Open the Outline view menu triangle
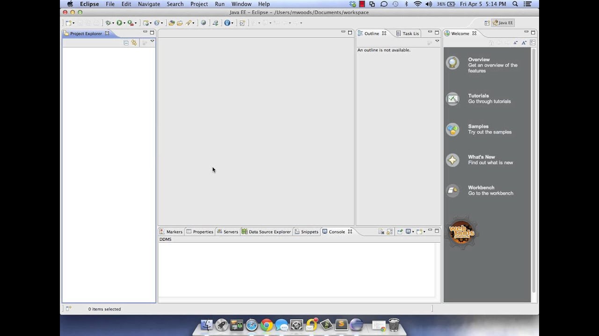 click(437, 41)
